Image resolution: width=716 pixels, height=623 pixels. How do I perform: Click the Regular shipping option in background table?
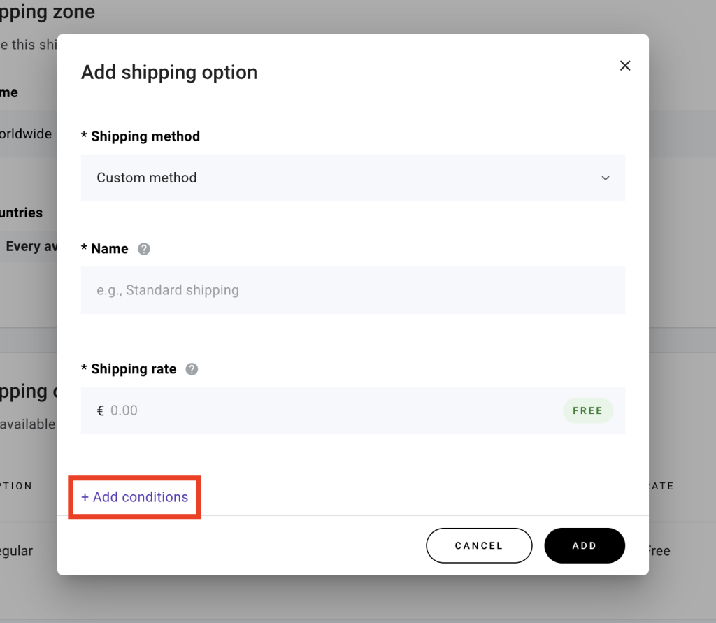[17, 551]
